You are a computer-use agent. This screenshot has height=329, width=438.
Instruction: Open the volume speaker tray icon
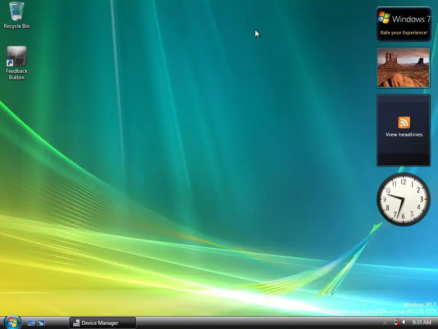(x=403, y=322)
